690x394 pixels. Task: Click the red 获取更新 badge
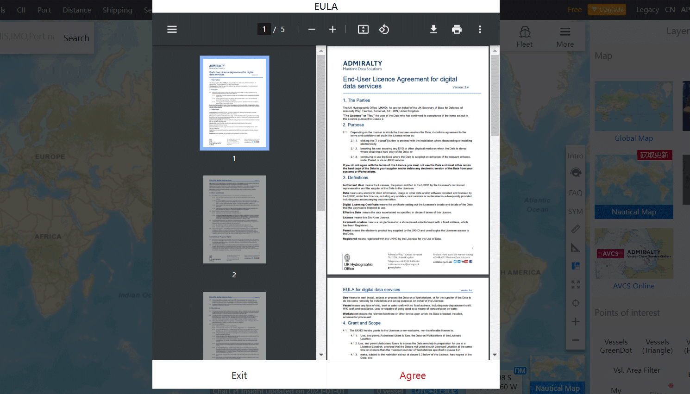(x=654, y=155)
